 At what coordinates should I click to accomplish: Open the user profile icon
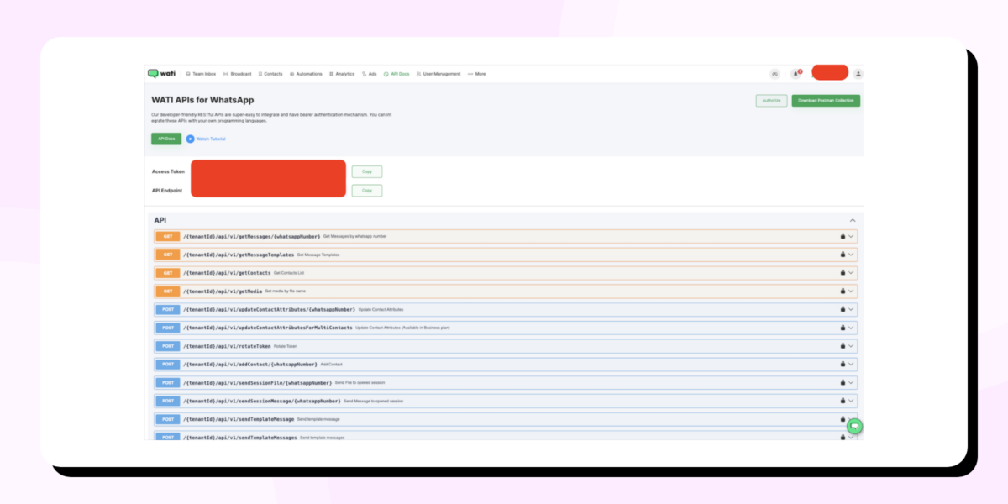(x=858, y=73)
